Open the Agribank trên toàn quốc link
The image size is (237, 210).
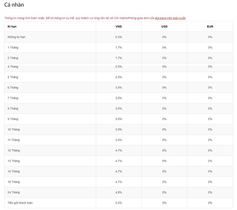point(170,18)
